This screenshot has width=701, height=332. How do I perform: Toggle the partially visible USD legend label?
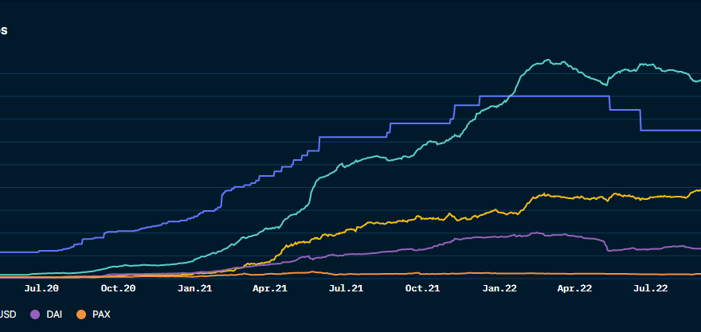[8, 314]
